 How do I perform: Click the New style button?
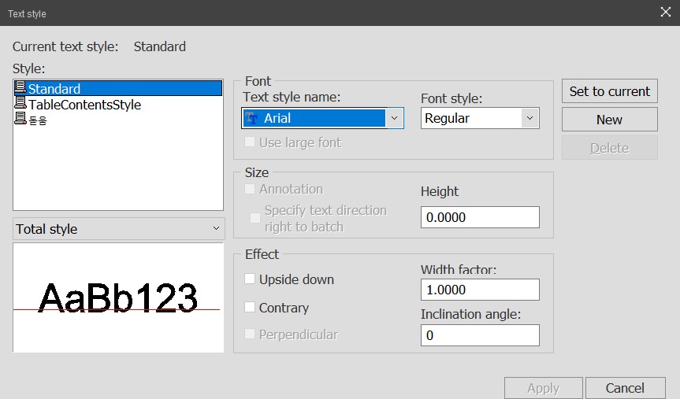[609, 119]
